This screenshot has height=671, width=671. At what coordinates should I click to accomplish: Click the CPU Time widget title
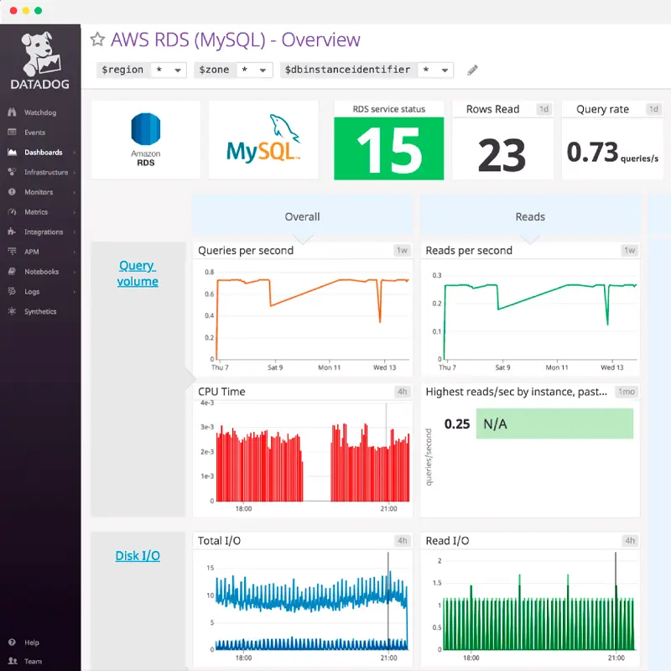tap(221, 392)
